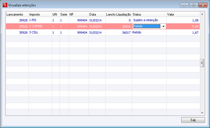Viewport: 210px width, 128px height.
Task: Close the Visualiza retenções window
Action: (x=203, y=5)
